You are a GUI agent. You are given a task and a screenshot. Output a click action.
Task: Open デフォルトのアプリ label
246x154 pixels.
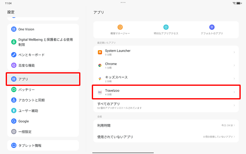point(212,34)
